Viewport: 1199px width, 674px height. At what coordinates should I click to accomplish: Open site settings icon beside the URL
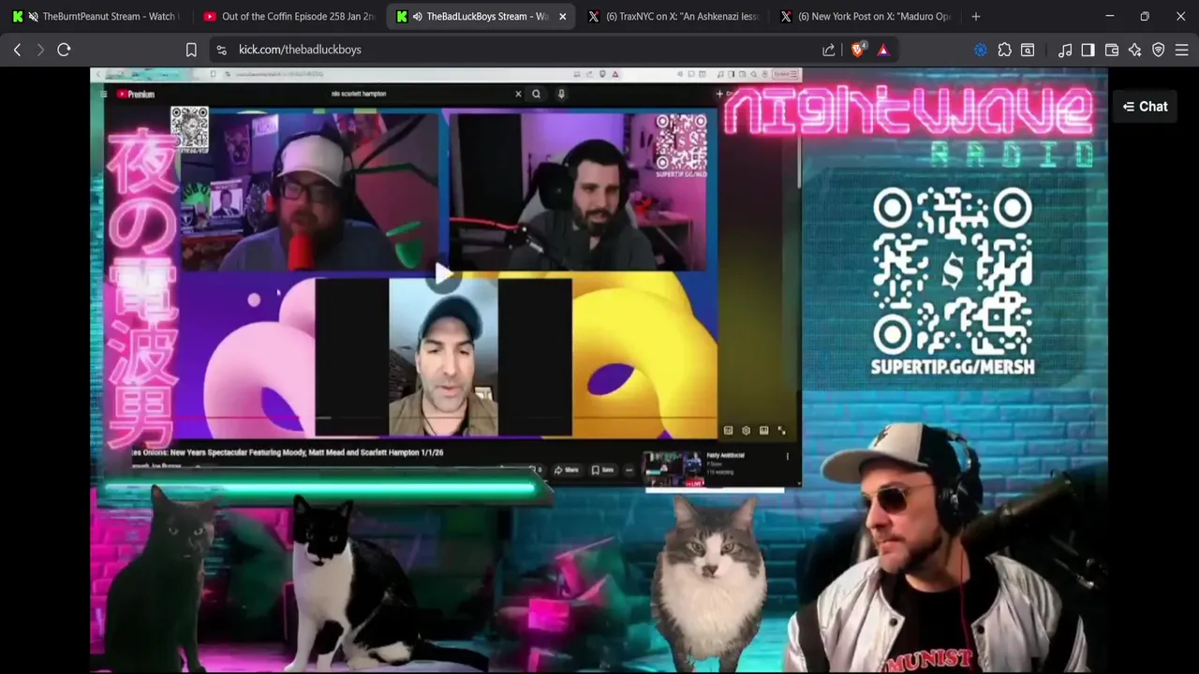220,50
